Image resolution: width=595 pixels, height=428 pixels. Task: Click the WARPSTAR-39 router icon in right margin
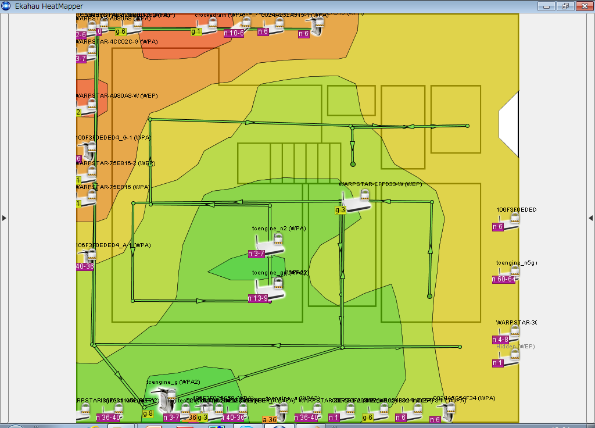508,333
